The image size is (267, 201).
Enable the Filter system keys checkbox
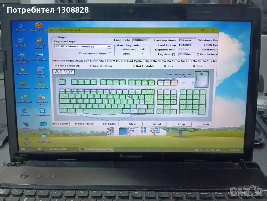[x=110, y=53]
